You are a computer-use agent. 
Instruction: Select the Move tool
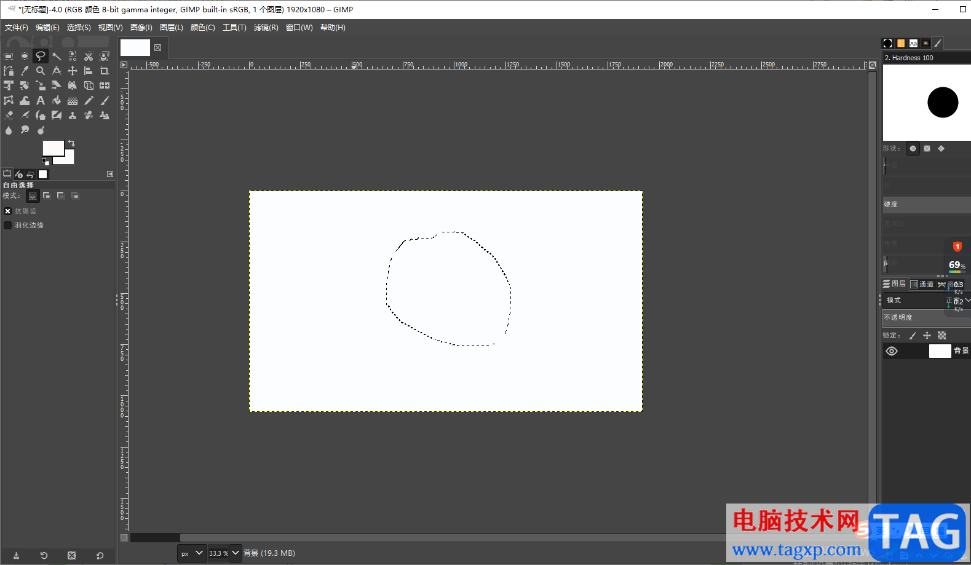(x=73, y=71)
